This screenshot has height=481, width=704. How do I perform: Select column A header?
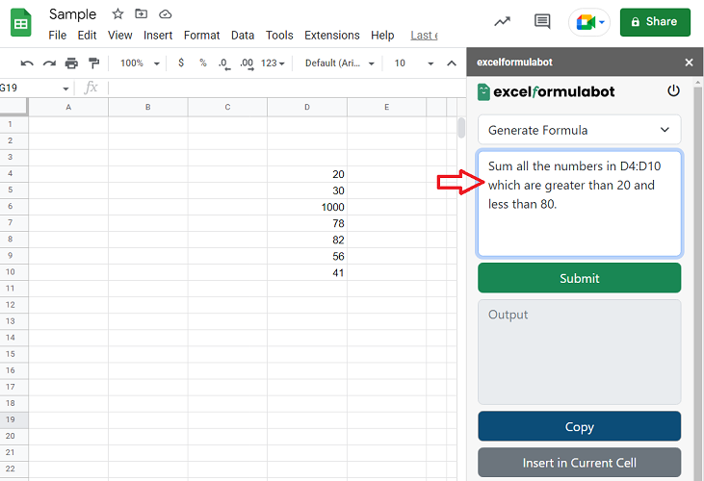[68, 107]
